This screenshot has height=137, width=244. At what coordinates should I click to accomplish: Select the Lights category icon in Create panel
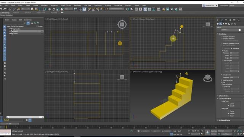click(223, 24)
